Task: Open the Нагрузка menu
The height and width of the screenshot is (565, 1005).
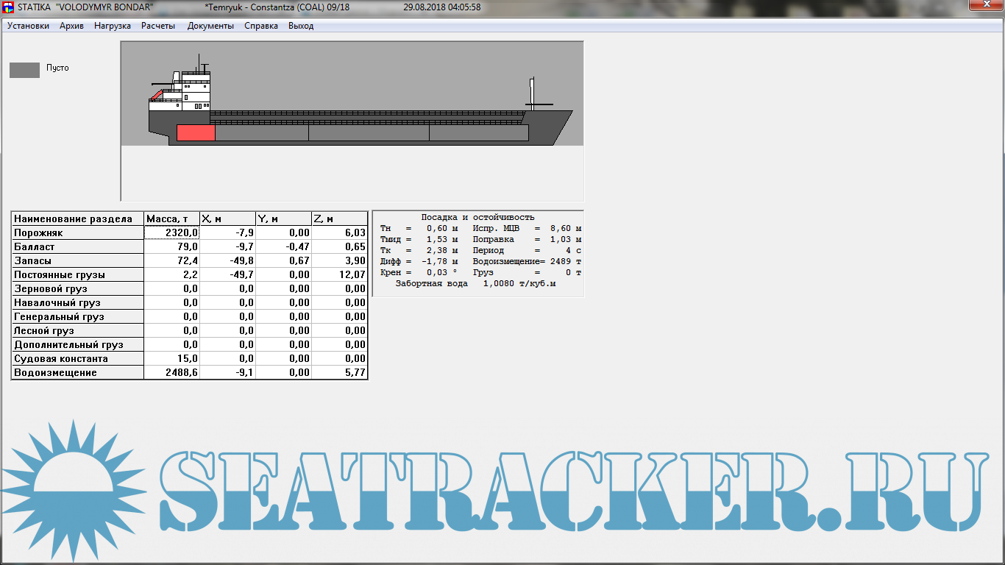Action: [x=113, y=26]
